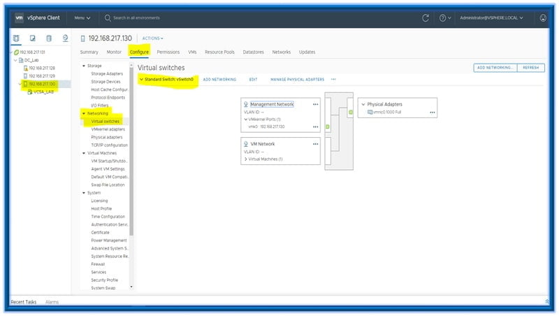
Task: Open the help question mark menu
Action: (444, 17)
